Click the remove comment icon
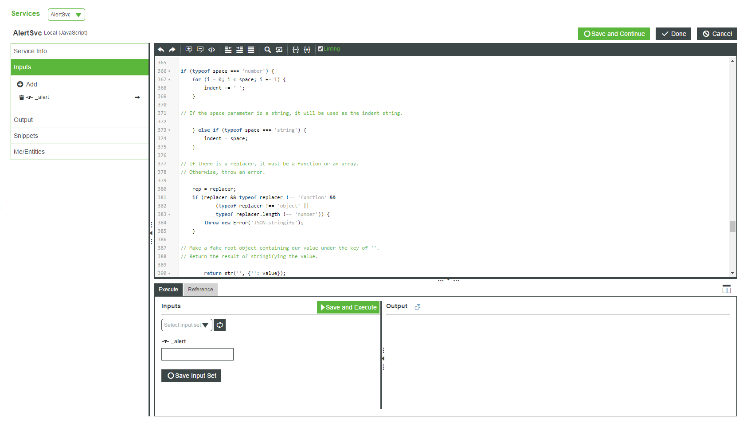Screen dimensions: 747x431 click(200, 50)
